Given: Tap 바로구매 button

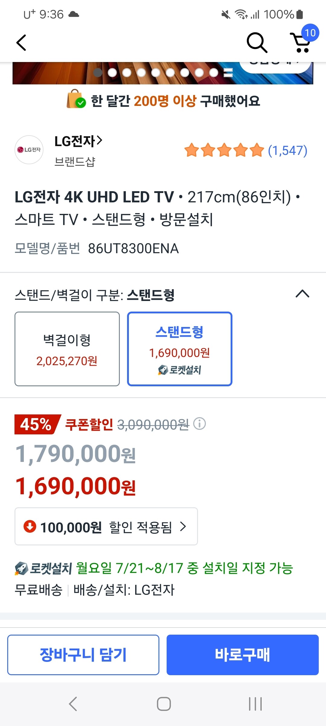Looking at the screenshot, I should tap(242, 655).
